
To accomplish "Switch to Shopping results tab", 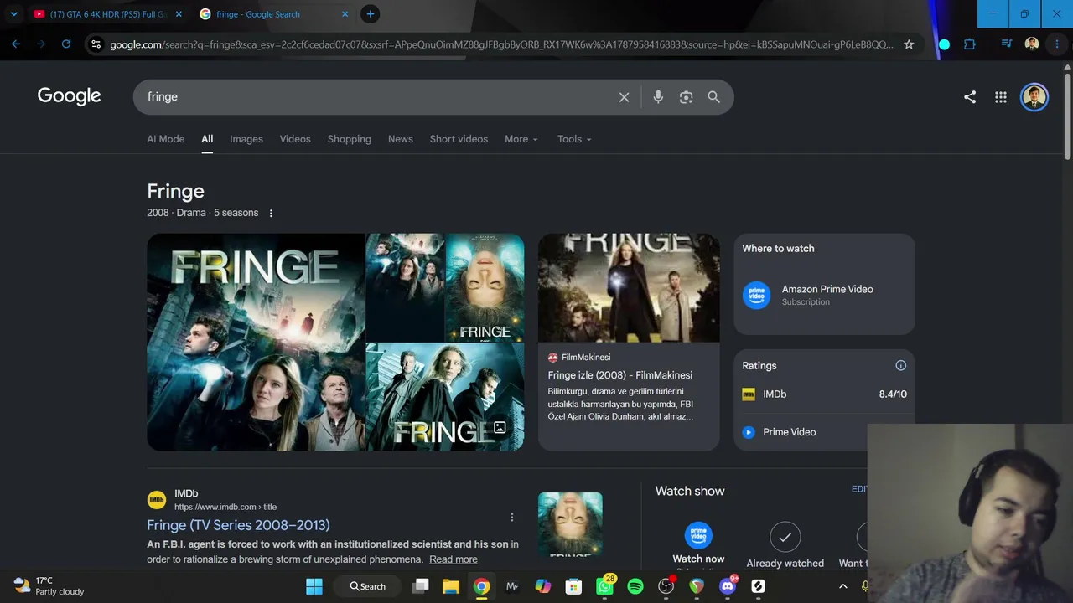I will click(x=350, y=139).
